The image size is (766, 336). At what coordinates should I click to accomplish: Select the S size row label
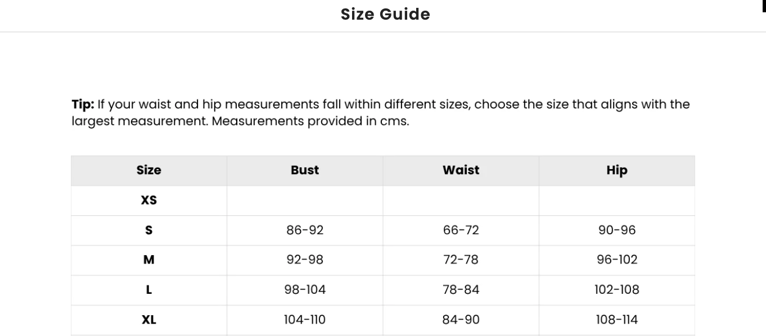pos(148,230)
